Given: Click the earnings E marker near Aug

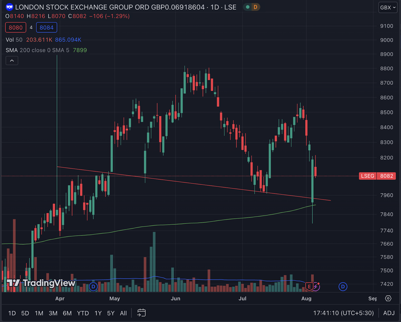Looking at the screenshot, I should [309, 286].
